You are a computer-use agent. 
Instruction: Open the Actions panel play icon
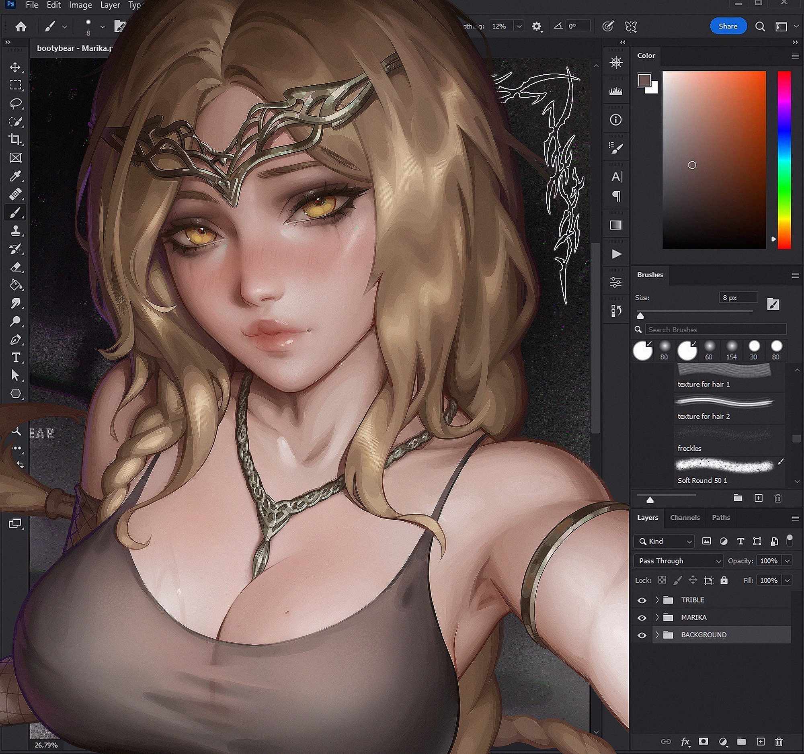[616, 254]
